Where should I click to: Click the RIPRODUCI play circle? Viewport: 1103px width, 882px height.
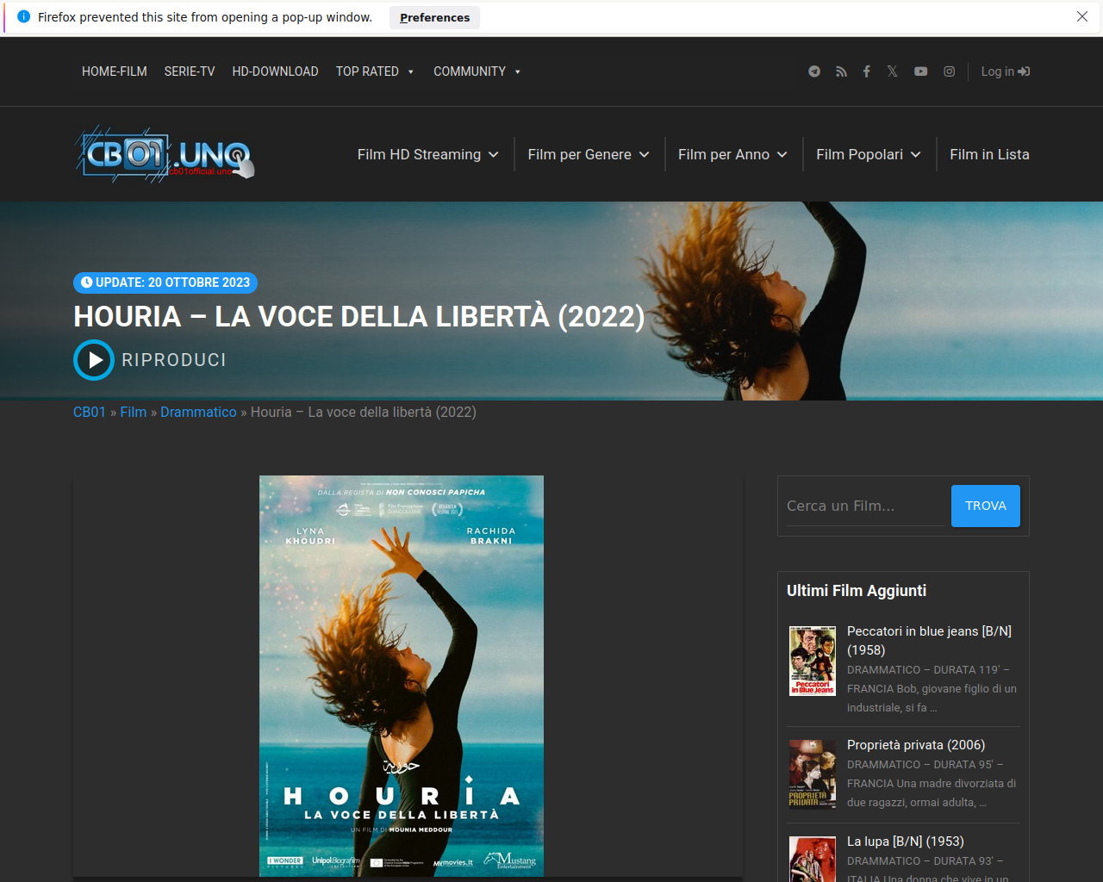point(94,360)
